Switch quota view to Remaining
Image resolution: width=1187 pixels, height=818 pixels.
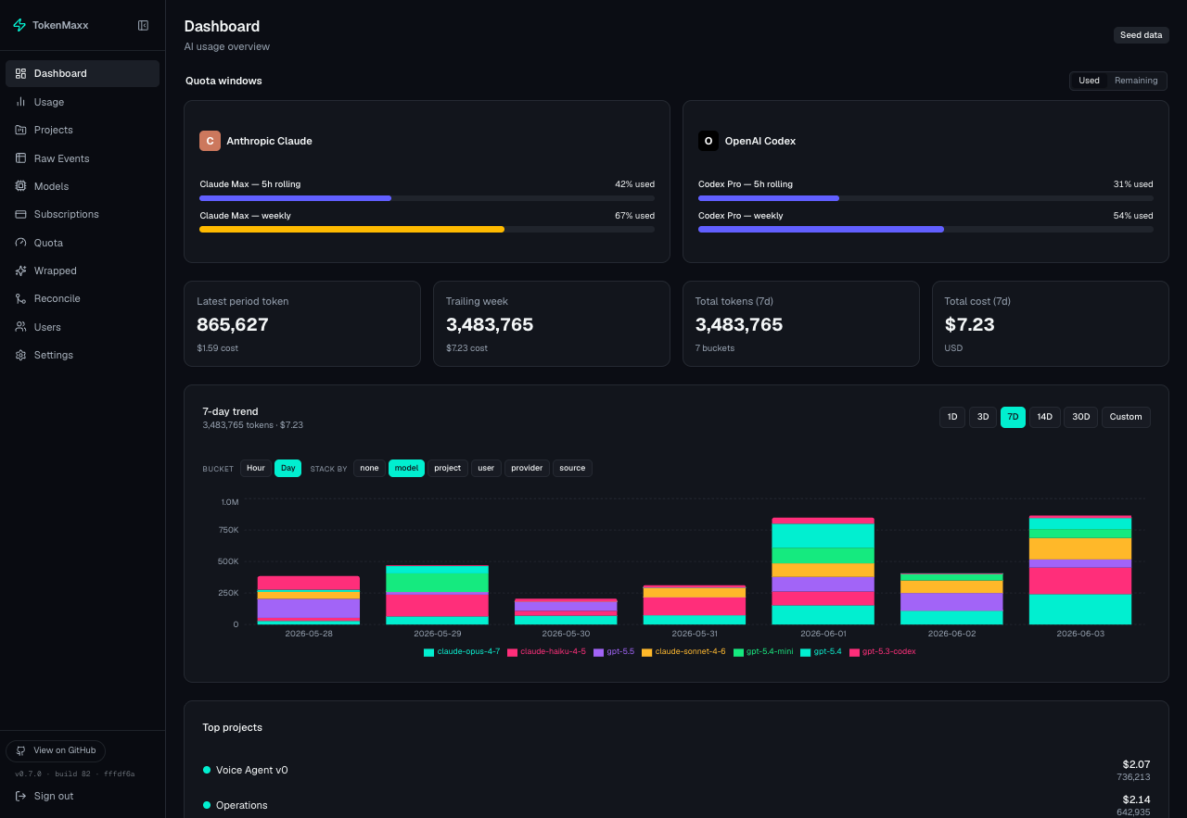coord(1136,81)
